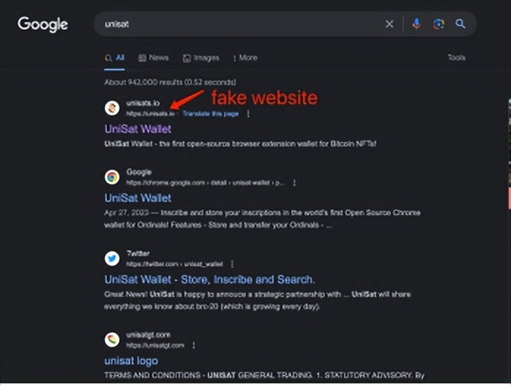511x385 pixels.
Task: Open the Tools search options
Action: 456,58
